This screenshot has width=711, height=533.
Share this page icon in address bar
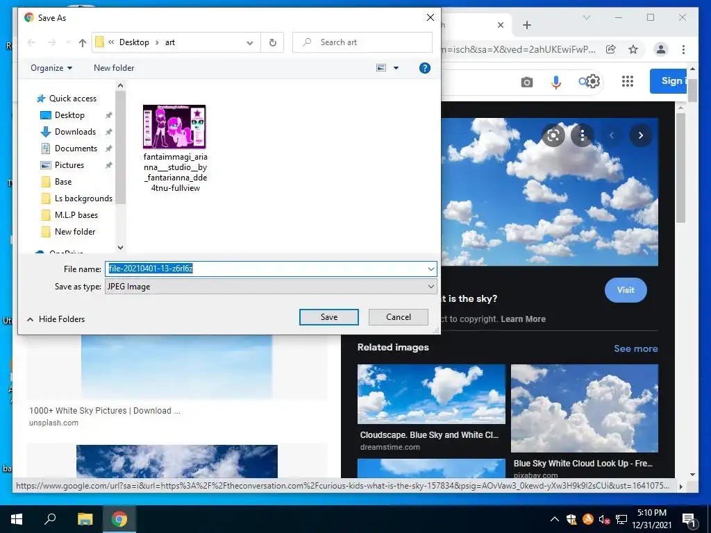[x=611, y=49]
